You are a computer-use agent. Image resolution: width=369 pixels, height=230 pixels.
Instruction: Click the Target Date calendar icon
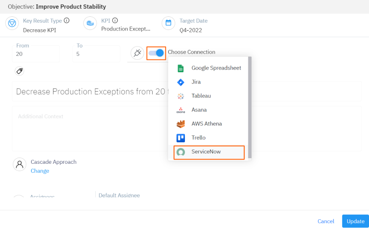coord(168,23)
